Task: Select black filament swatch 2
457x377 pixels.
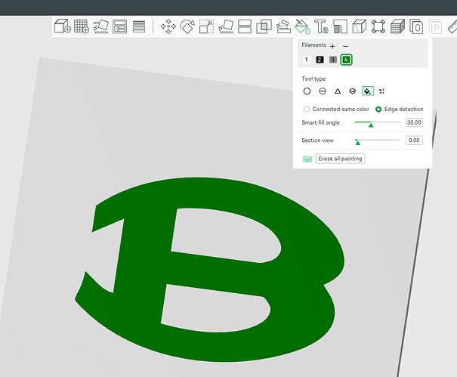Action: [x=320, y=60]
